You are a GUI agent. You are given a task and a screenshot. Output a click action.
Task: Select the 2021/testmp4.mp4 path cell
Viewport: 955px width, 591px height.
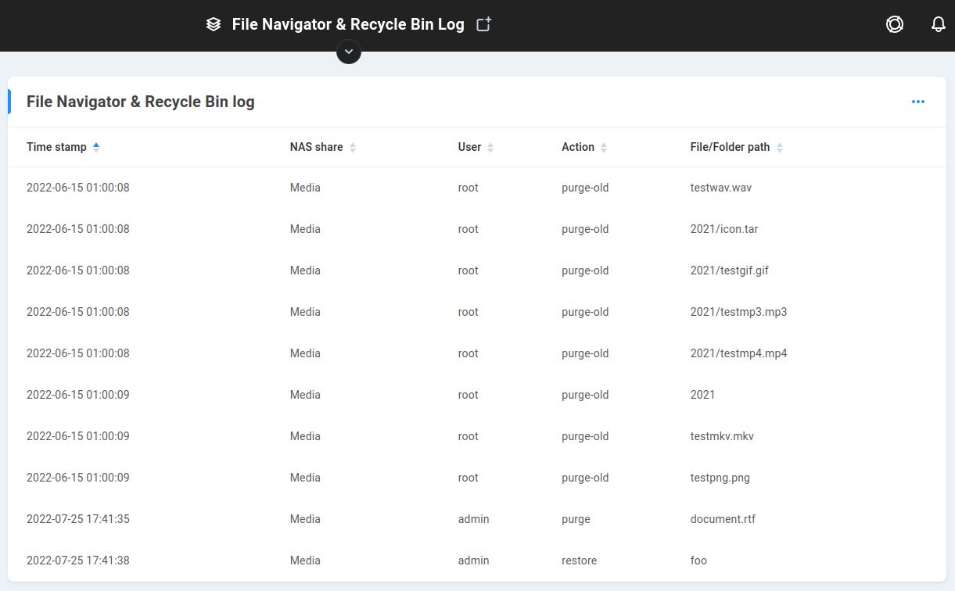coord(739,353)
